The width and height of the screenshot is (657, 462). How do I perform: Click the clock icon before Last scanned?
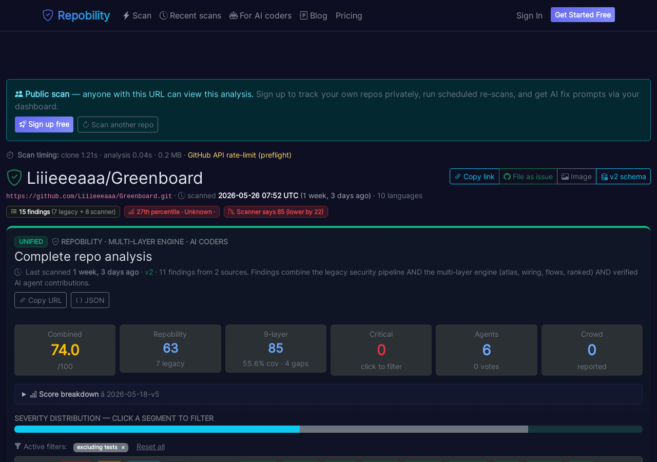point(18,272)
